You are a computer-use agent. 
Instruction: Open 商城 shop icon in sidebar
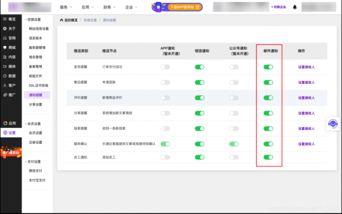(5, 47)
